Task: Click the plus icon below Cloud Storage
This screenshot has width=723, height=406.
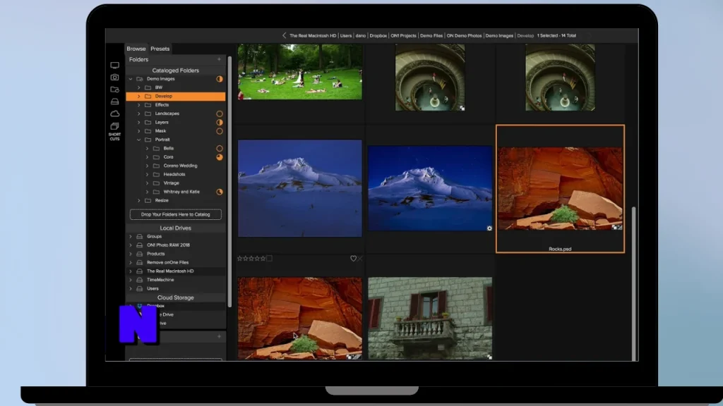Action: [219, 337]
